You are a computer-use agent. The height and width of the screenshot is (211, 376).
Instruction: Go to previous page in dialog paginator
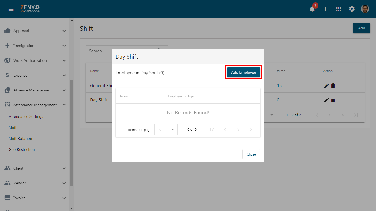225,130
